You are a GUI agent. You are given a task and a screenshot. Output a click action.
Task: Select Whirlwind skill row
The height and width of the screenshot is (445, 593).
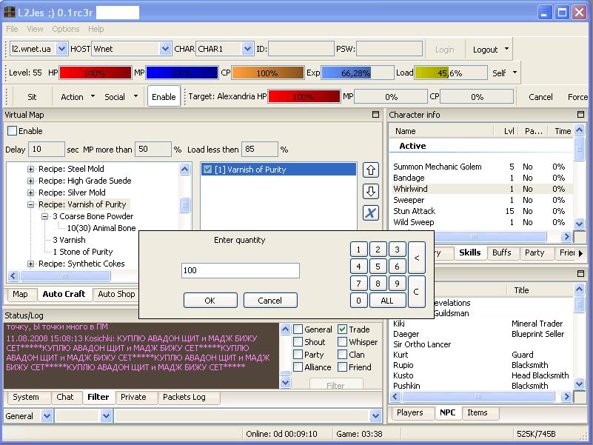(481, 189)
